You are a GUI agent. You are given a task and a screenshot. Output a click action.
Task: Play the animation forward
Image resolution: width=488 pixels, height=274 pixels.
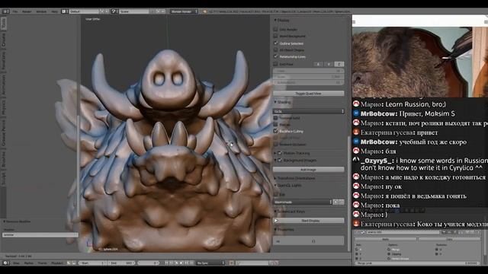click(181, 263)
